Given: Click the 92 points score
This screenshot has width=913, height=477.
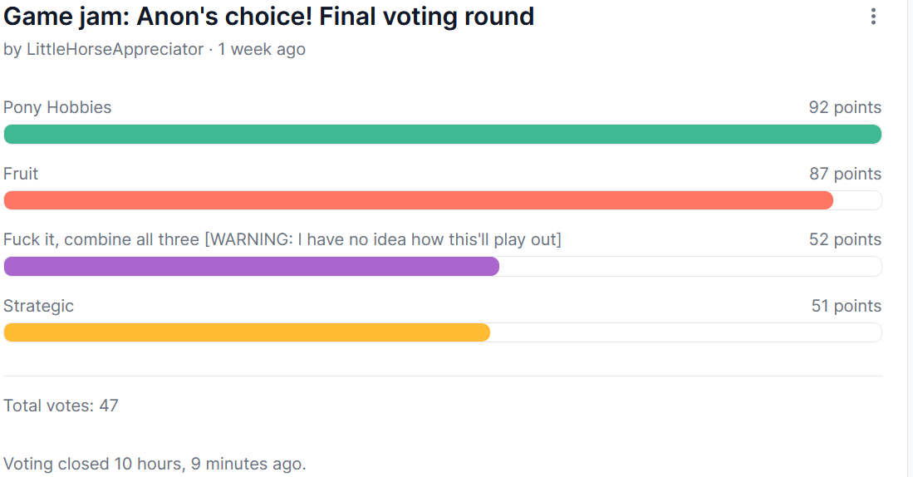Looking at the screenshot, I should click(845, 107).
